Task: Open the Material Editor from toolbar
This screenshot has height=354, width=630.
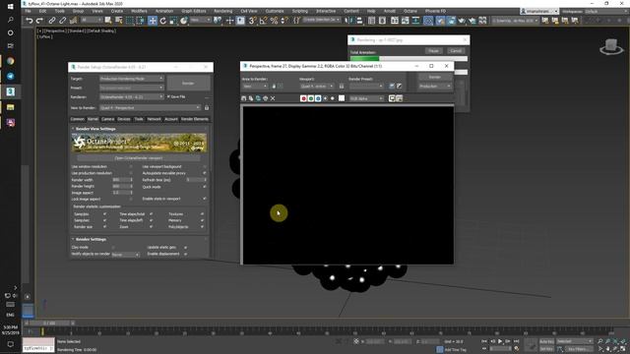Action: (428, 21)
